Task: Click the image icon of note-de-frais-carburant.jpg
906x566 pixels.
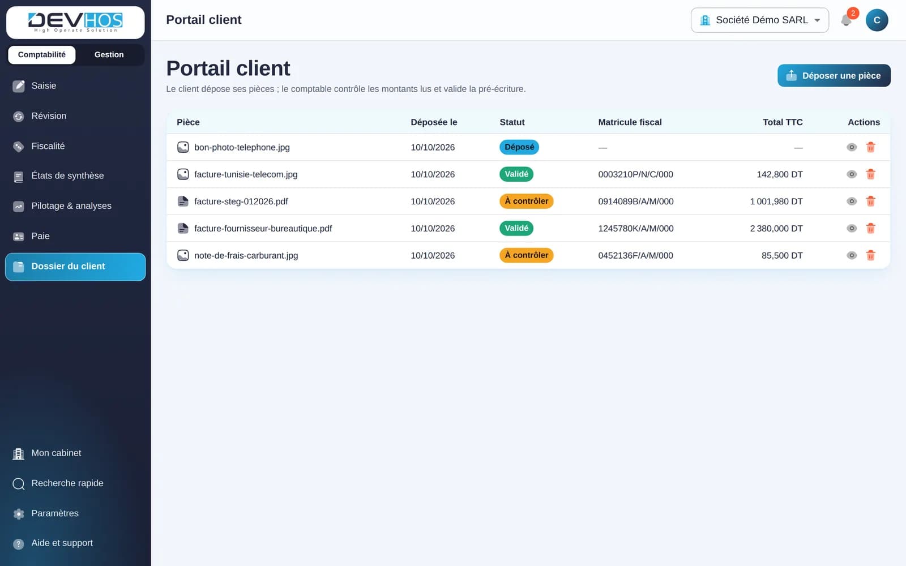Action: [x=183, y=255]
